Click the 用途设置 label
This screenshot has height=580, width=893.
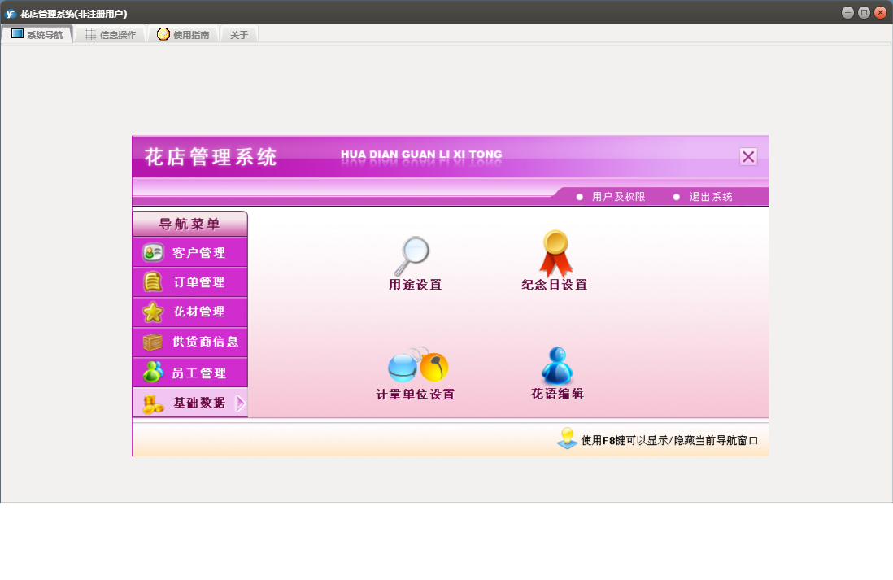(415, 284)
